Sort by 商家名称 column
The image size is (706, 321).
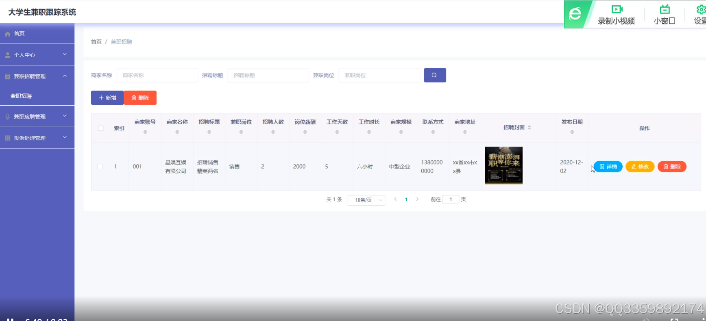click(177, 132)
